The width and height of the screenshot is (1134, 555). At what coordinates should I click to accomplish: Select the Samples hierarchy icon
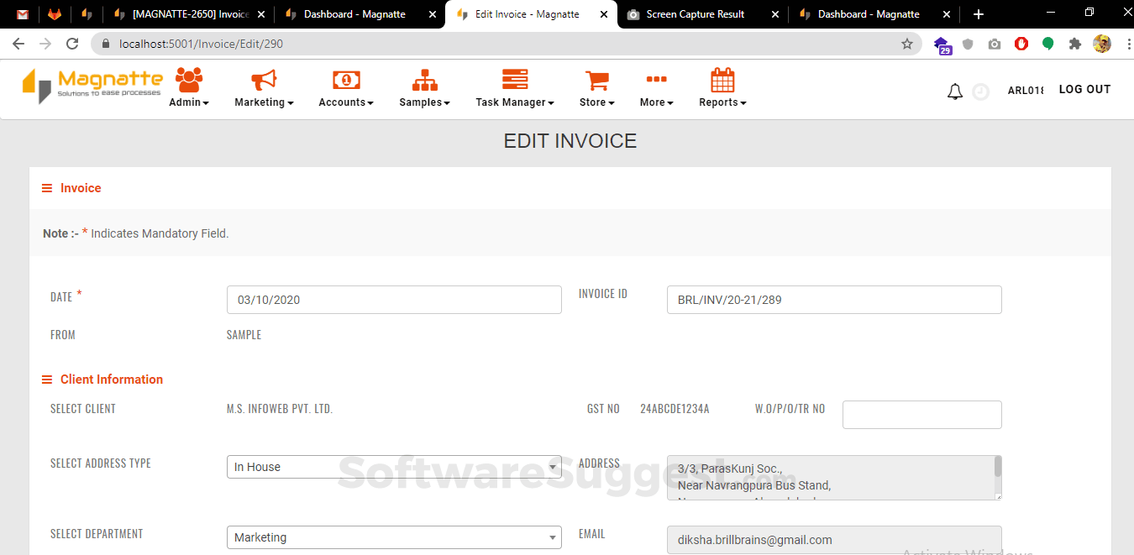pos(424,81)
